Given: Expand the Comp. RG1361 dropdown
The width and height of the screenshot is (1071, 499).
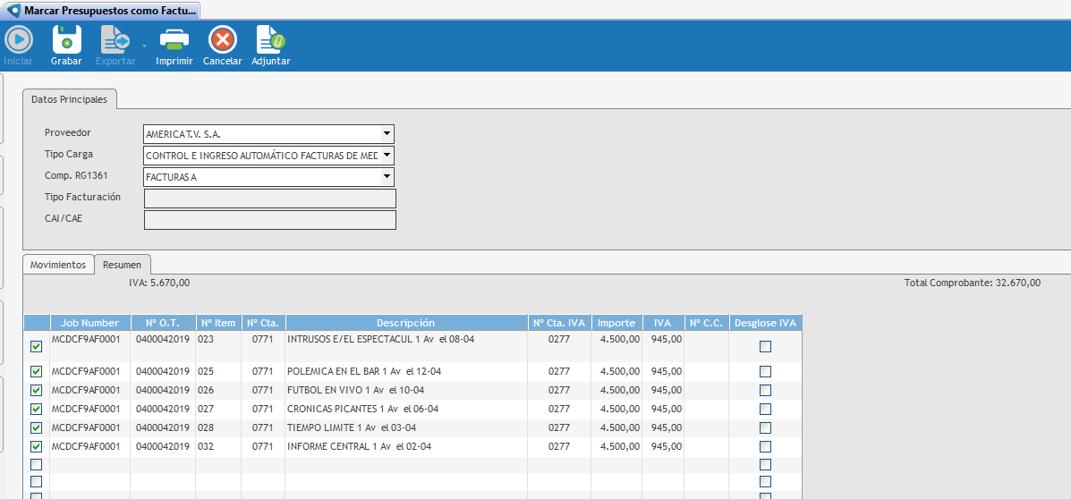Looking at the screenshot, I should point(387,177).
